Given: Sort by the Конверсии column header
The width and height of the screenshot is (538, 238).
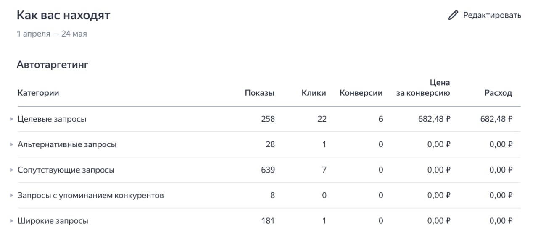Looking at the screenshot, I should click(x=361, y=93).
